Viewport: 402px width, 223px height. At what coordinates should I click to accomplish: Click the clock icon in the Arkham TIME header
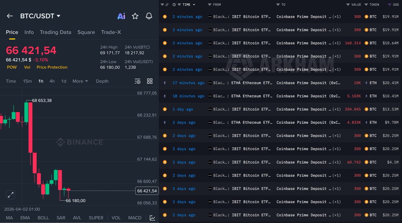[174, 5]
